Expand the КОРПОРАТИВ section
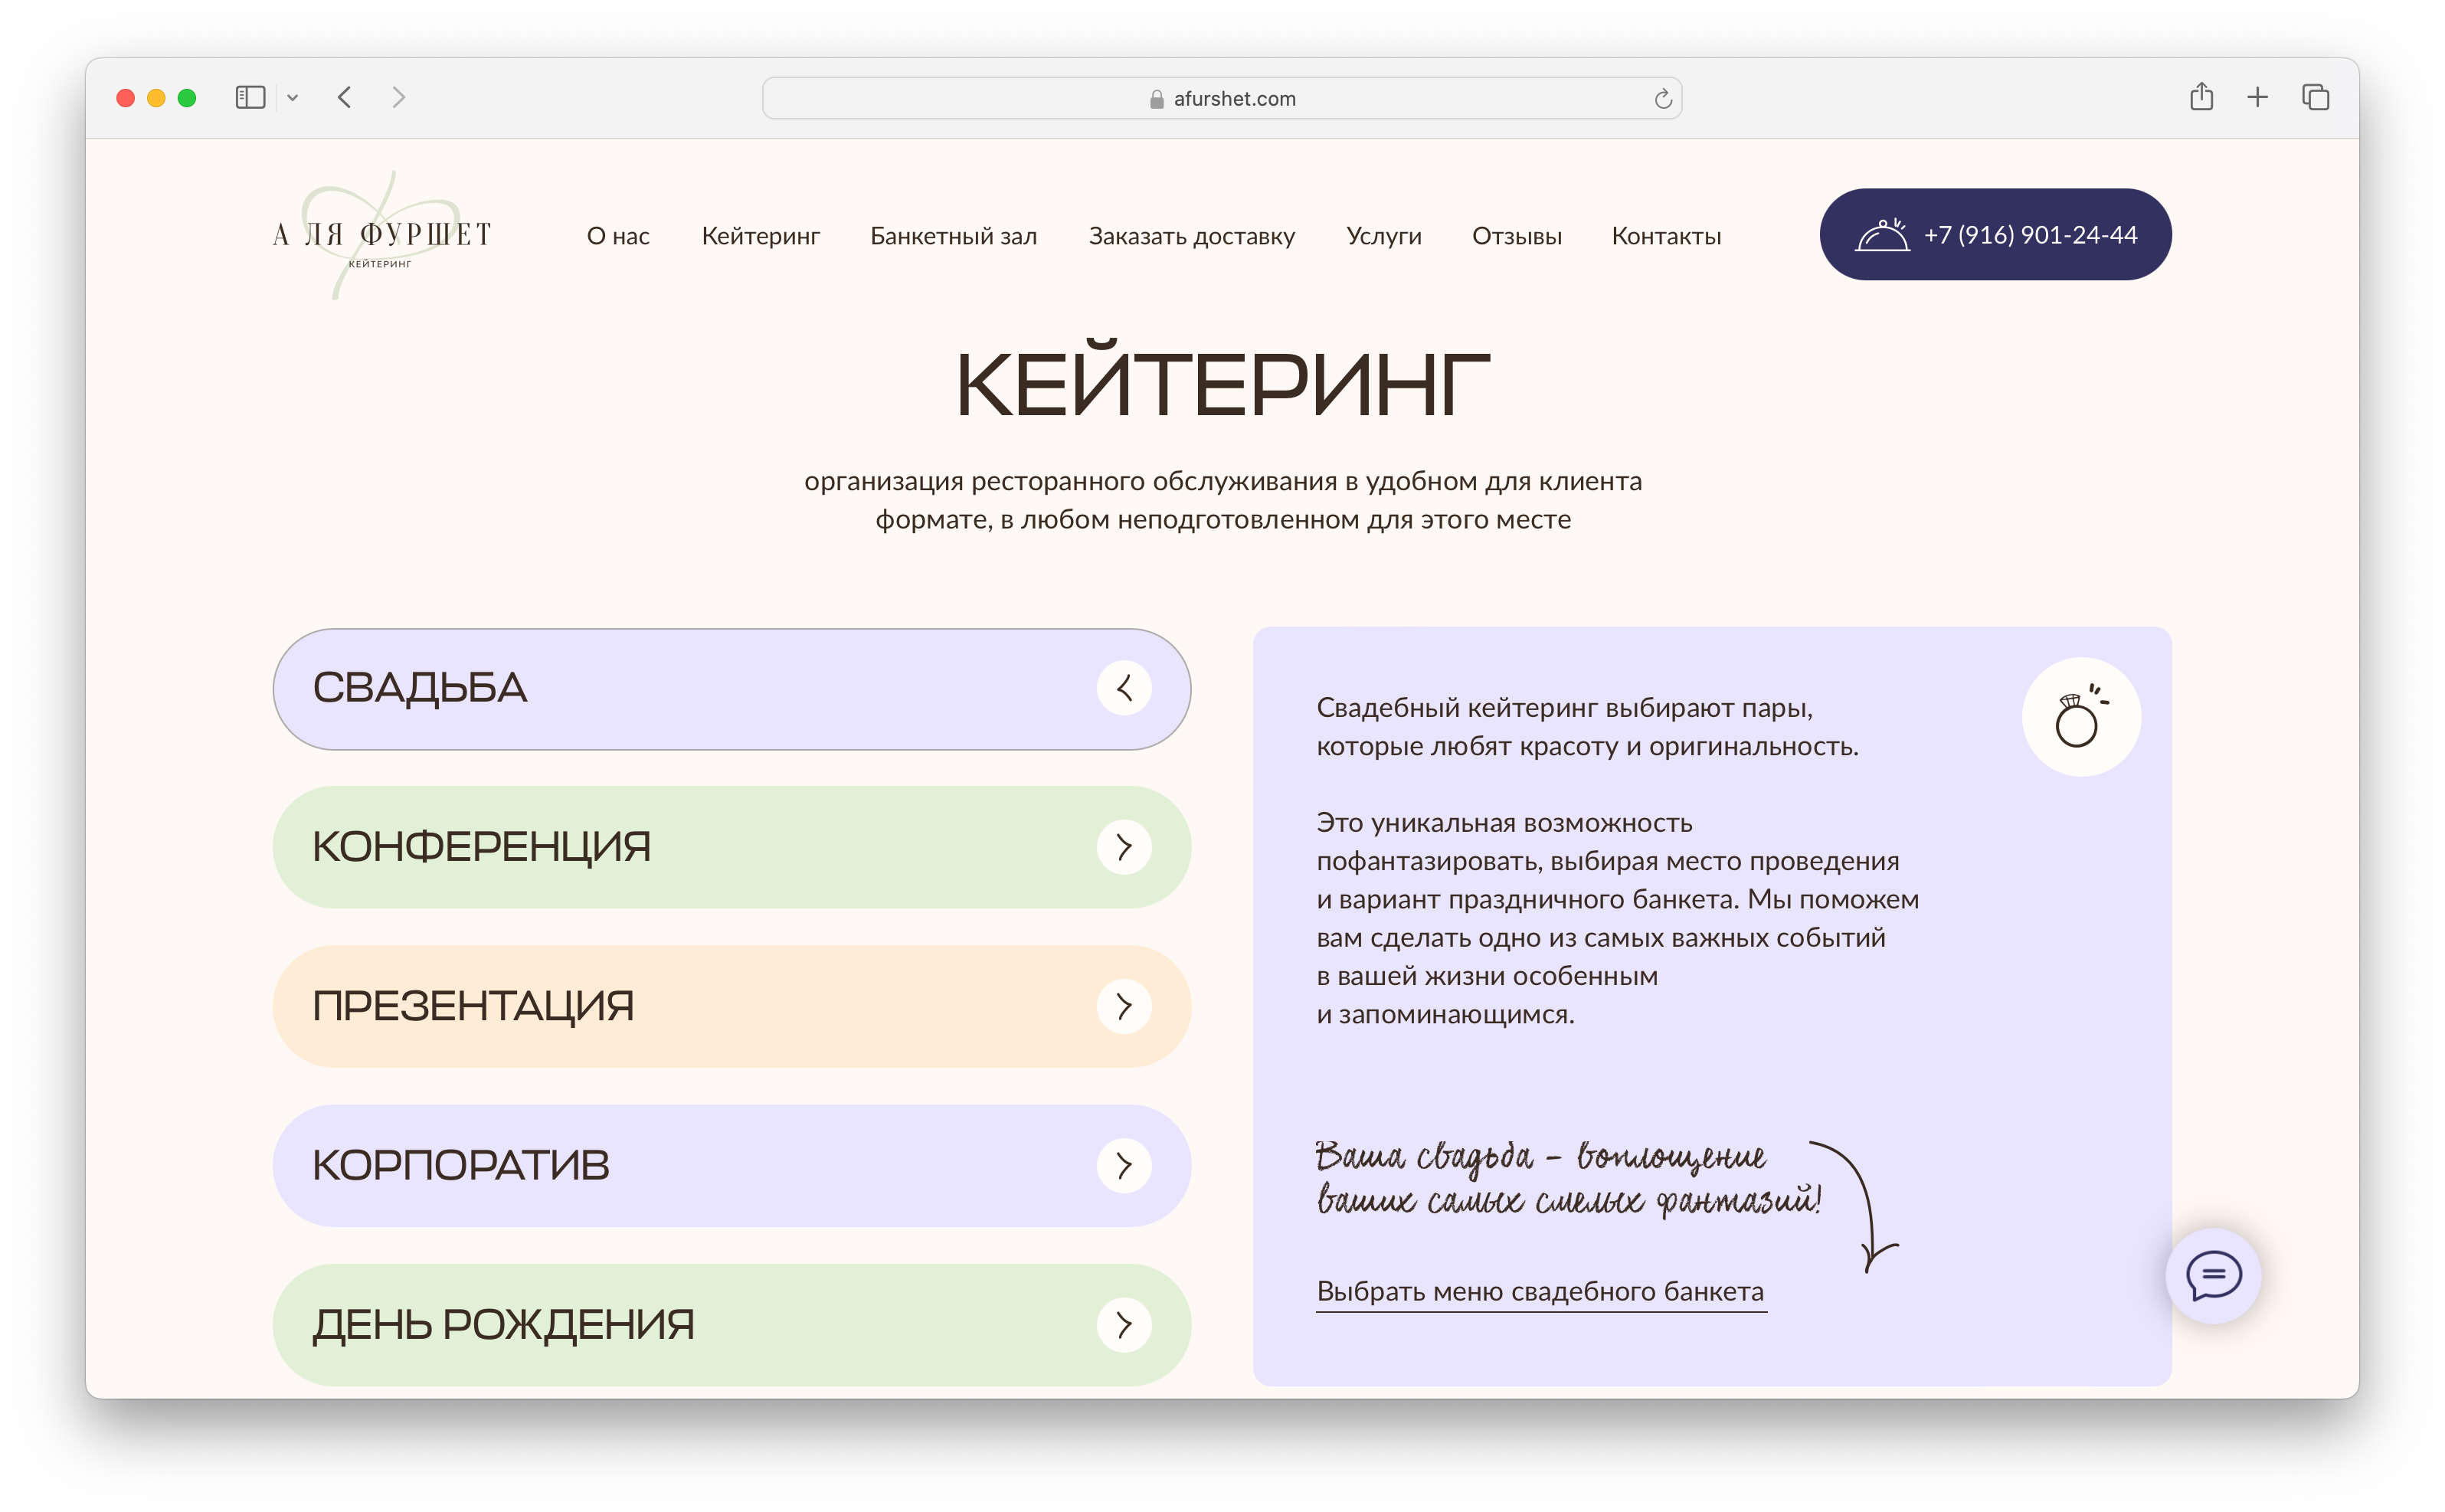Screen dimensions: 2445x1512 pos(1124,1165)
